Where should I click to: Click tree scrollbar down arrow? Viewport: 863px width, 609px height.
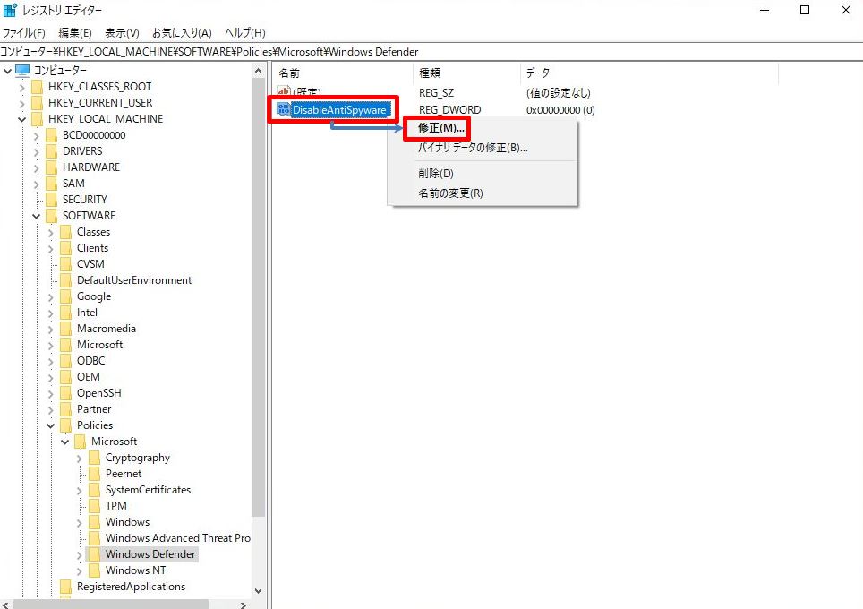click(258, 590)
